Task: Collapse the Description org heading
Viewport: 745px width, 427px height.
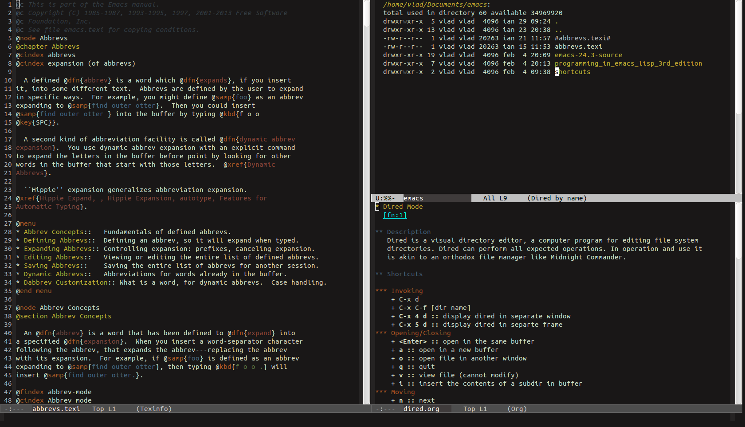Action: pyautogui.click(x=403, y=232)
